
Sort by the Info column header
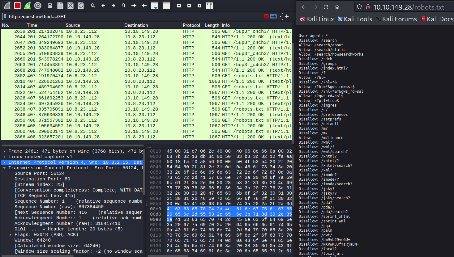256,25
